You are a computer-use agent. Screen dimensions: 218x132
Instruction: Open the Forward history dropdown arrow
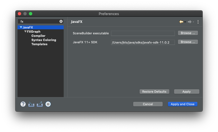[193, 22]
